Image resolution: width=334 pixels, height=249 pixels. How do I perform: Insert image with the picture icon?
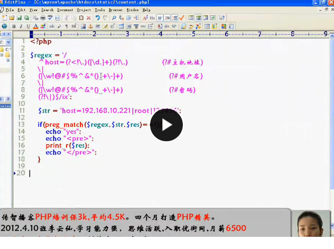pos(83,26)
